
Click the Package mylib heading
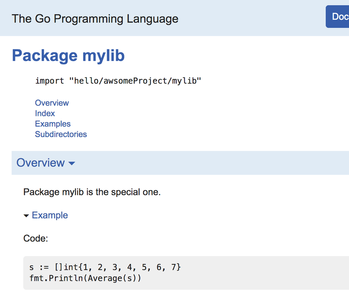68,55
